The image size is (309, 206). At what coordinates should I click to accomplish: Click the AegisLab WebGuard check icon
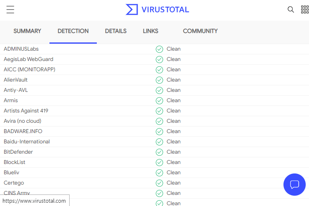[x=159, y=59]
